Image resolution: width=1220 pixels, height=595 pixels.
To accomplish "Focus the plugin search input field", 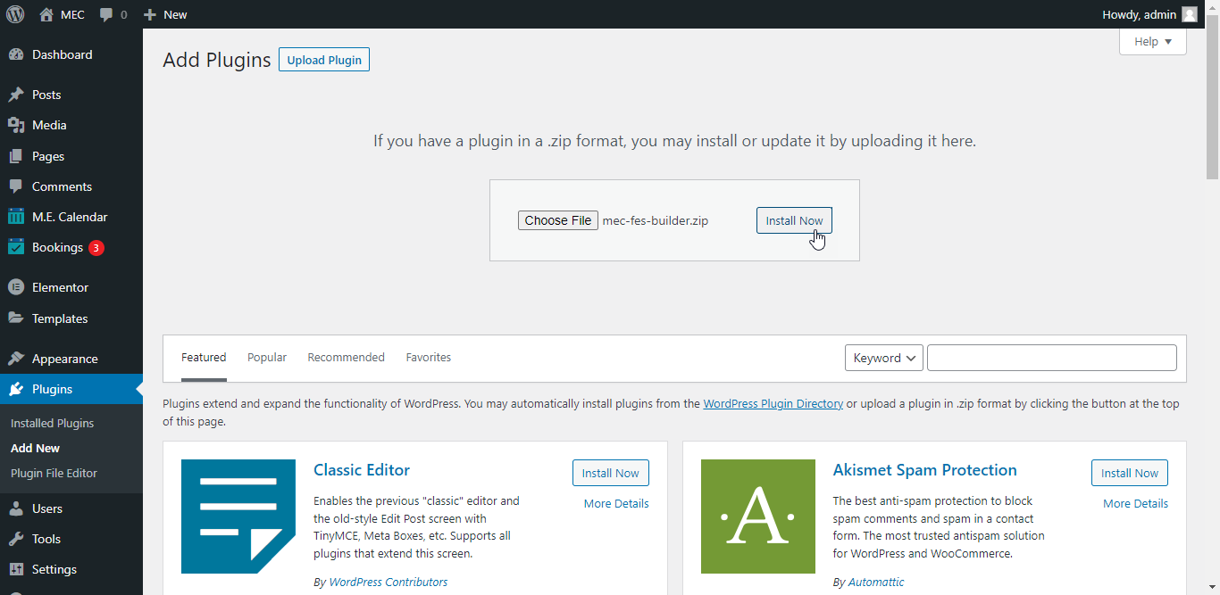I will click(1052, 358).
